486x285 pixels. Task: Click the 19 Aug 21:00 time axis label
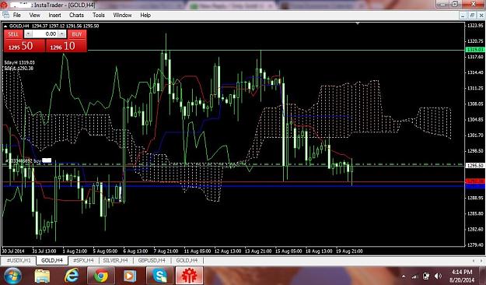point(349,252)
